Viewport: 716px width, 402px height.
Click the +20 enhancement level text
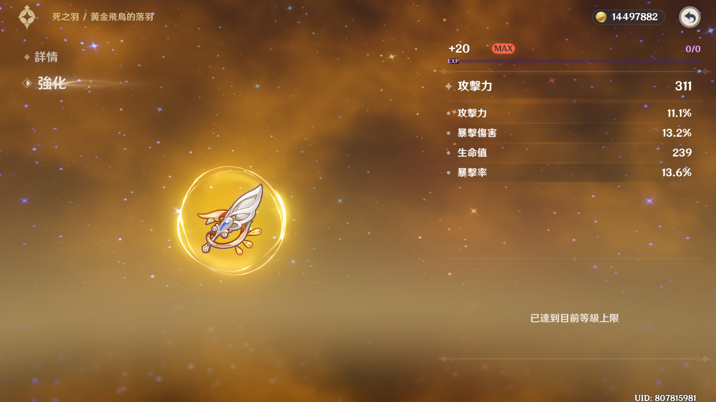click(459, 49)
